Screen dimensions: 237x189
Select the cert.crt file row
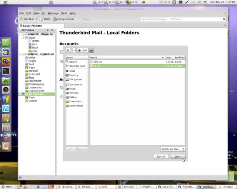[x=137, y=62]
